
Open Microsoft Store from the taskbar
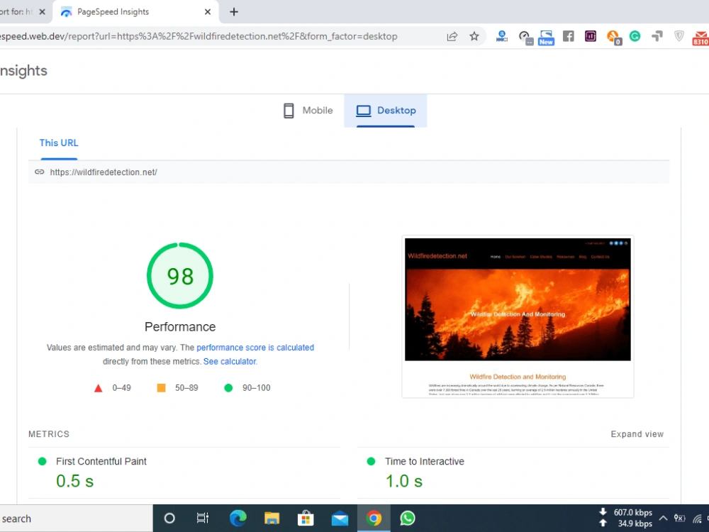[x=306, y=518]
